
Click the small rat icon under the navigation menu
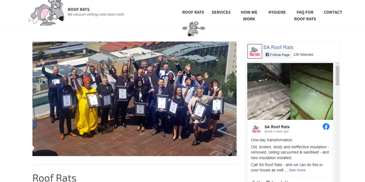pos(193,29)
